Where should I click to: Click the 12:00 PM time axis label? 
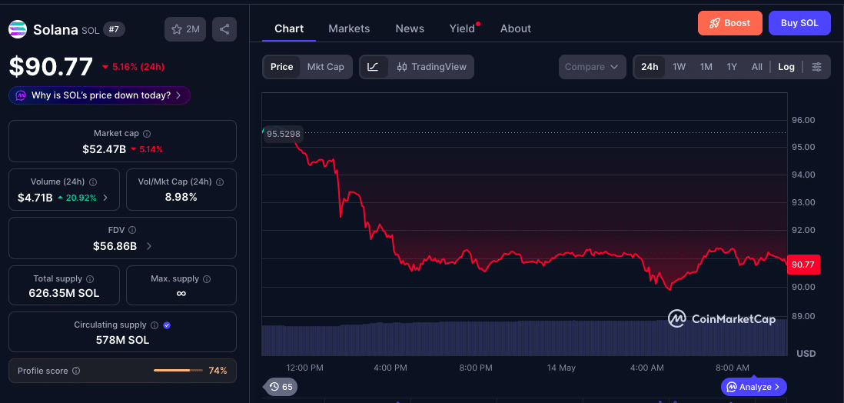click(304, 368)
